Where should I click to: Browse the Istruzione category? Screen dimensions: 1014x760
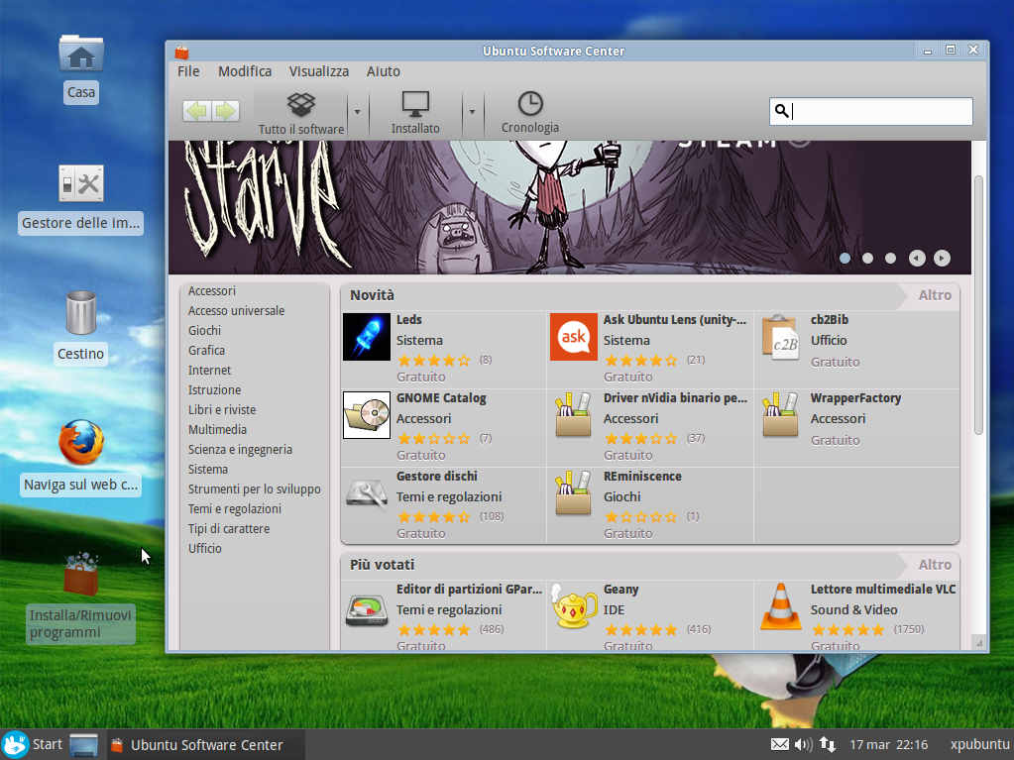pos(214,389)
